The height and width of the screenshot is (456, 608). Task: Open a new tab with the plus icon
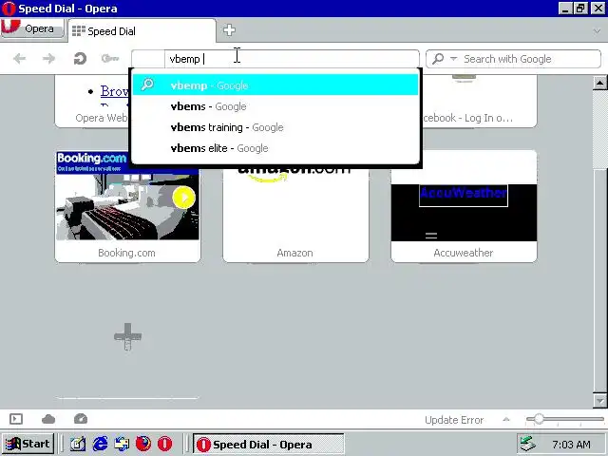[x=229, y=29]
